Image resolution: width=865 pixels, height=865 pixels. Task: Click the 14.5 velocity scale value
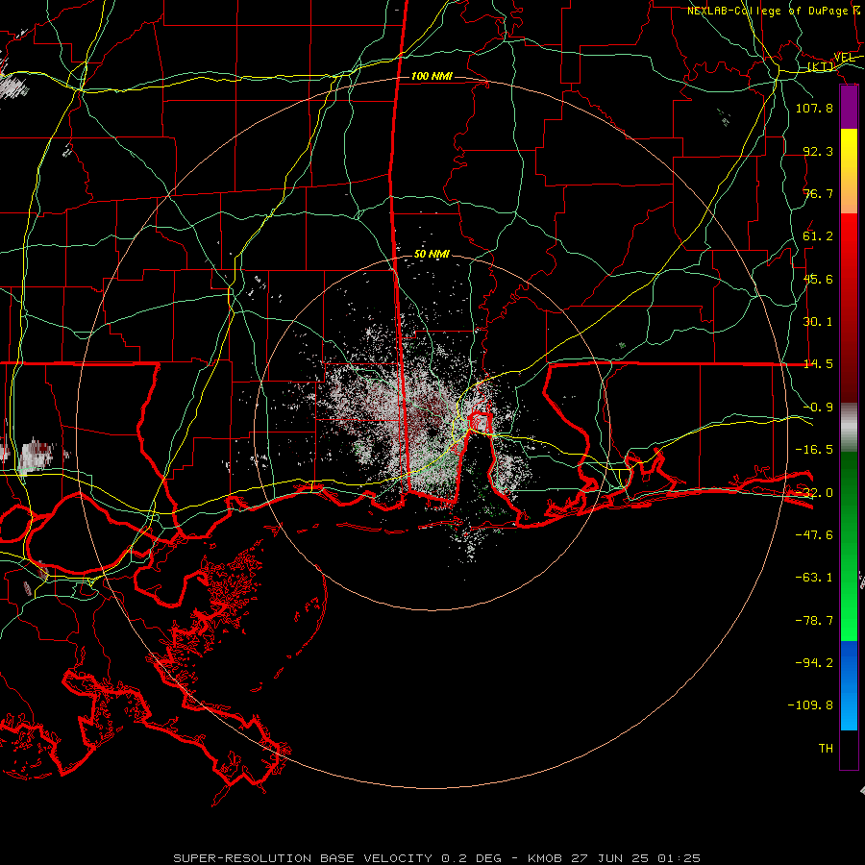click(x=818, y=364)
